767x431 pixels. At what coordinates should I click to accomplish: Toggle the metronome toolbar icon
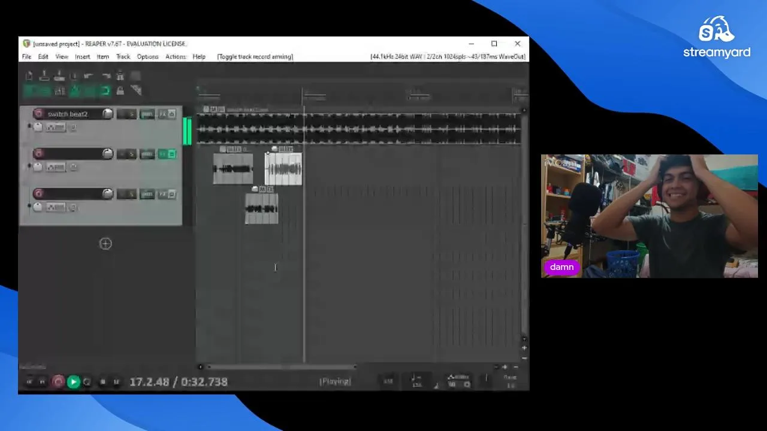coord(120,76)
